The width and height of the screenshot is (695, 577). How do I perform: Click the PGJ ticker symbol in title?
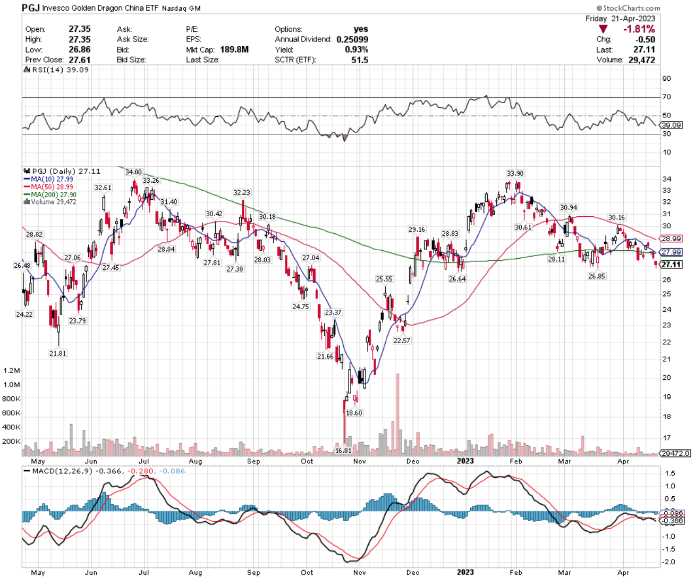pos(30,8)
